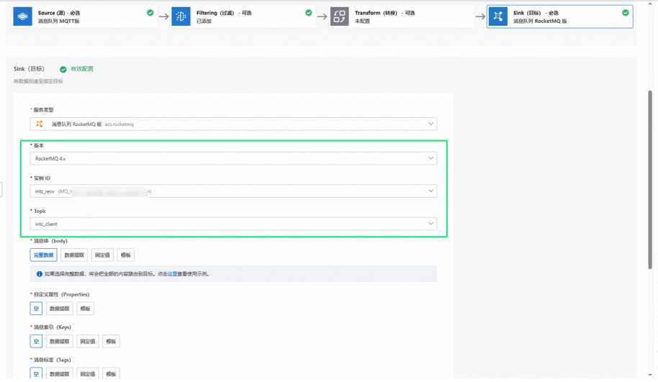Click the green checkmark on Filtering step
The height and width of the screenshot is (382, 658).
tap(308, 12)
